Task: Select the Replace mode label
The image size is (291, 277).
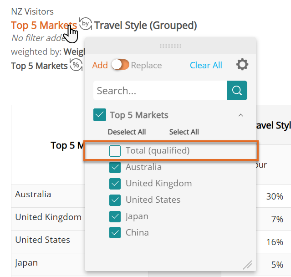Action: [x=147, y=65]
